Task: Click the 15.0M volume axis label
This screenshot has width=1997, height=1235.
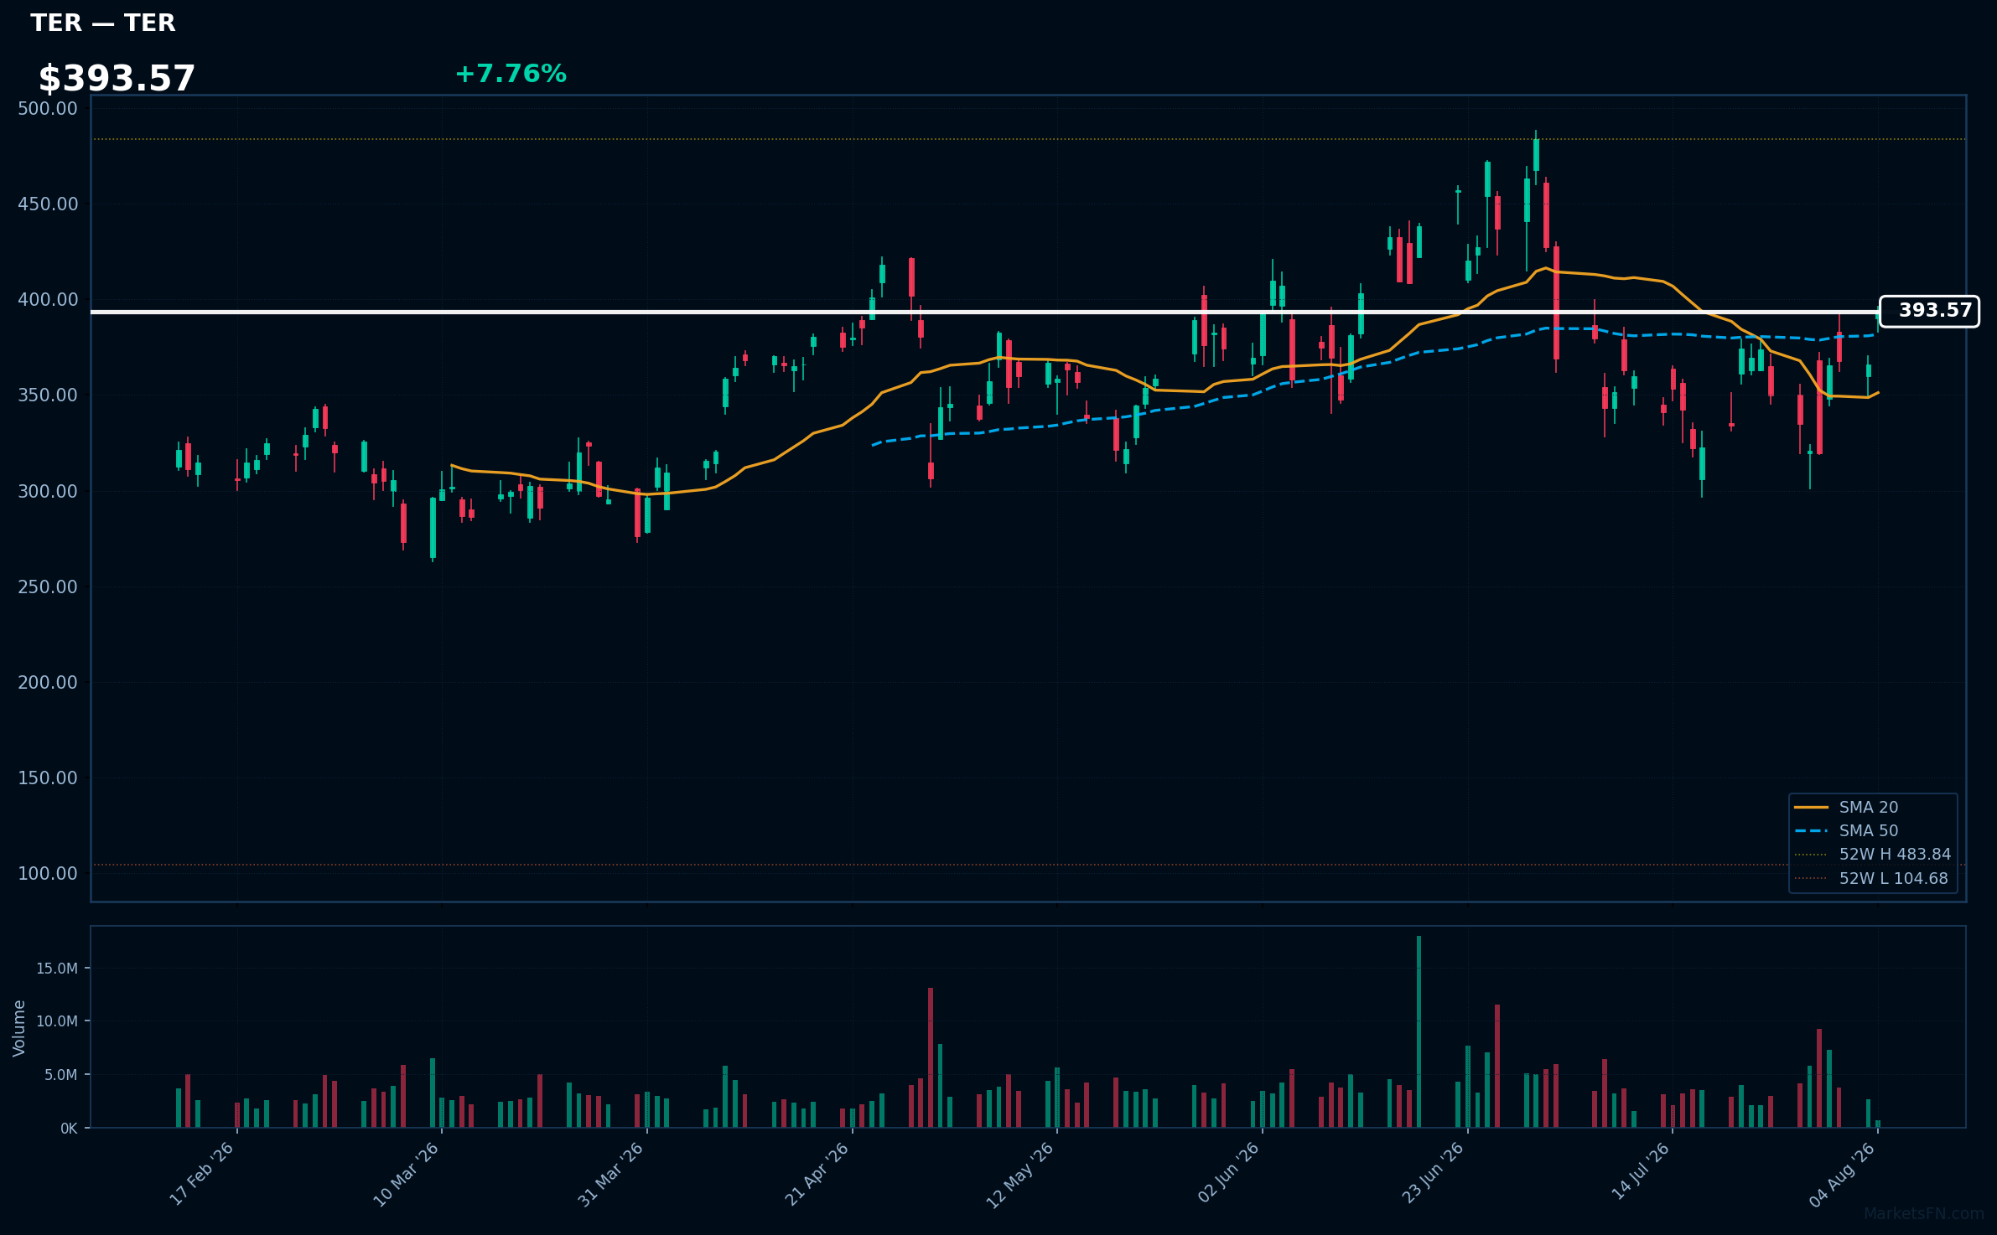Action: coord(57,969)
